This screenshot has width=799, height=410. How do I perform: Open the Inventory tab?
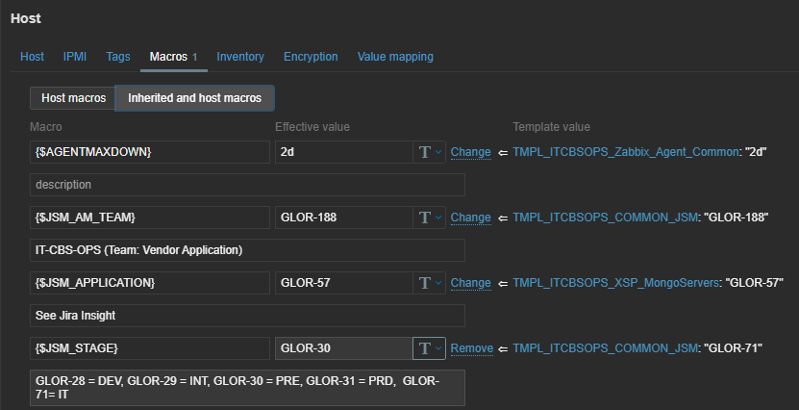coord(240,57)
